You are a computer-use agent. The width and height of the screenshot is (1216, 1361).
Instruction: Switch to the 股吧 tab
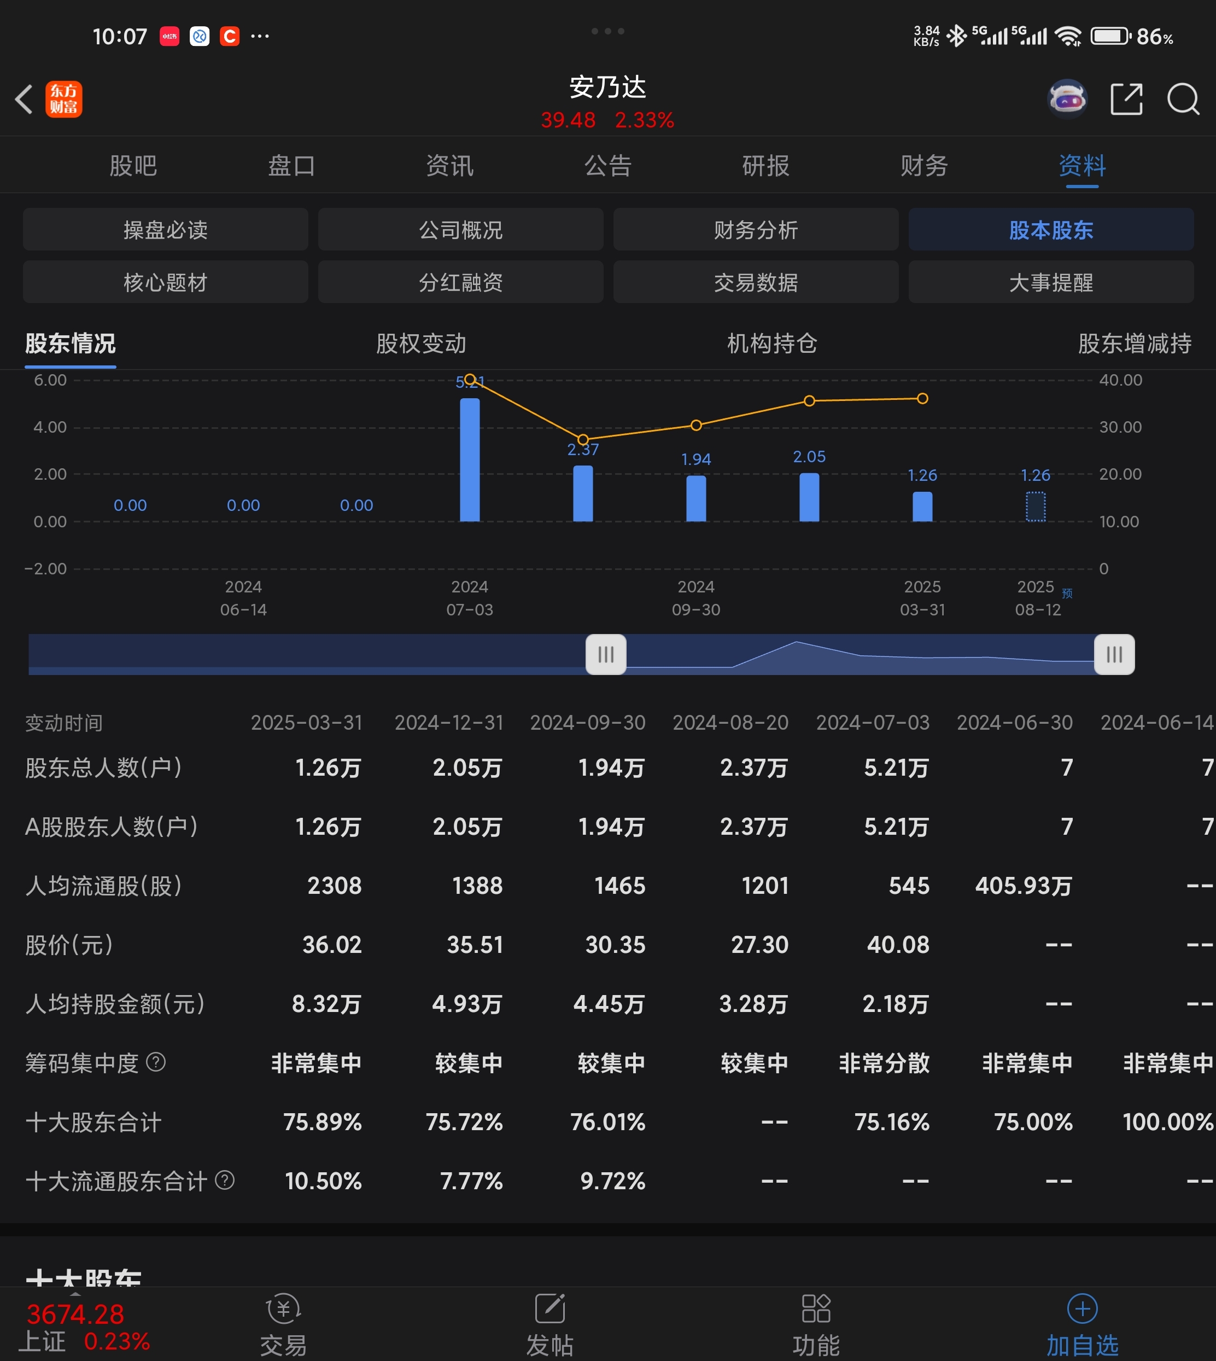(x=133, y=165)
